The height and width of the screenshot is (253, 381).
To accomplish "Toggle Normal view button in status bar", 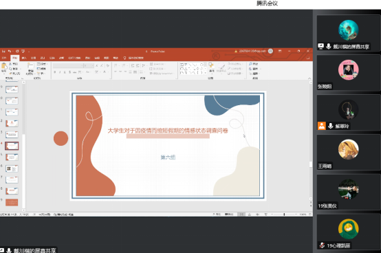I will point(241,214).
